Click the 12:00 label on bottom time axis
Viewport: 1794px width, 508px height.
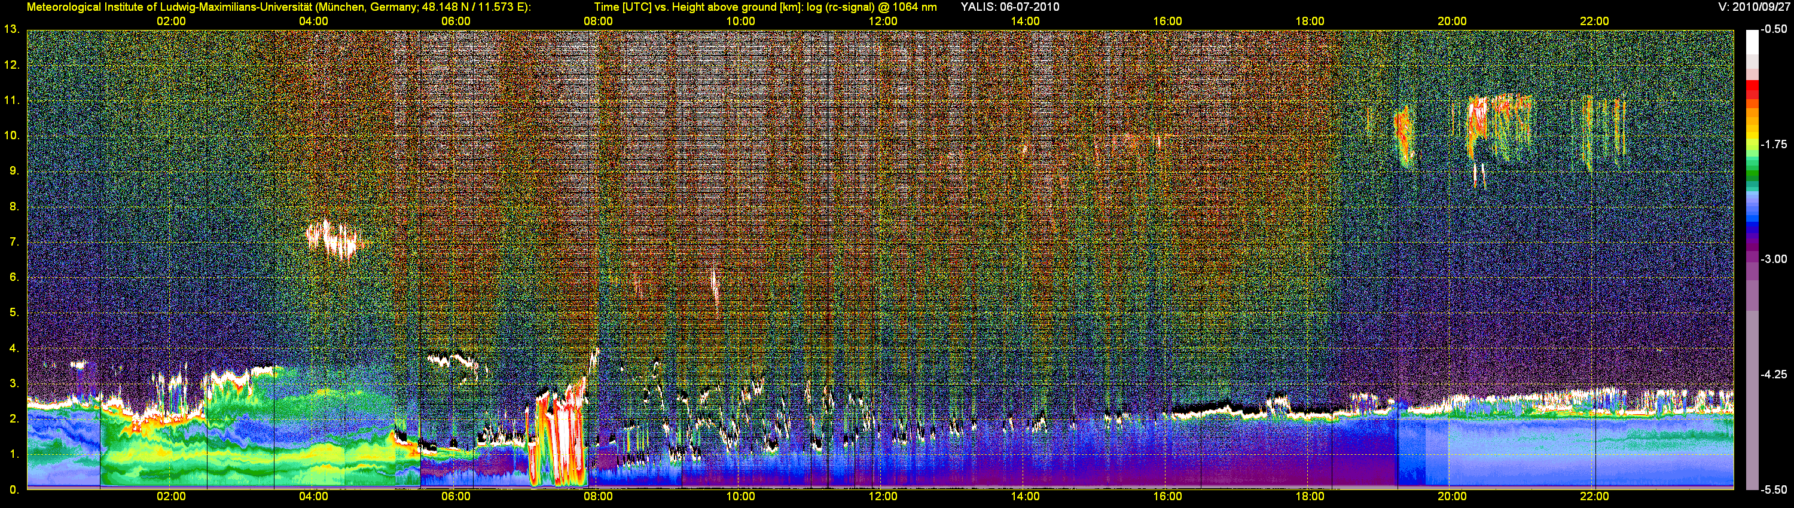pyautogui.click(x=883, y=496)
